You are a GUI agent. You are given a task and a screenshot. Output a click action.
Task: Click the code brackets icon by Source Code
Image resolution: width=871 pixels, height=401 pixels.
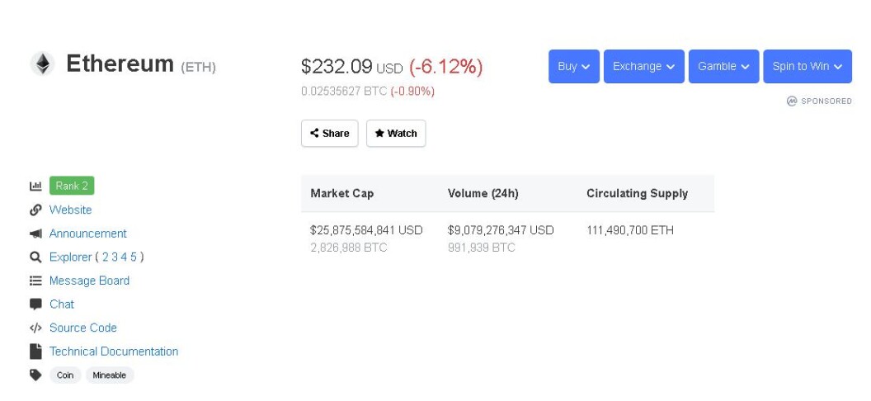(35, 328)
